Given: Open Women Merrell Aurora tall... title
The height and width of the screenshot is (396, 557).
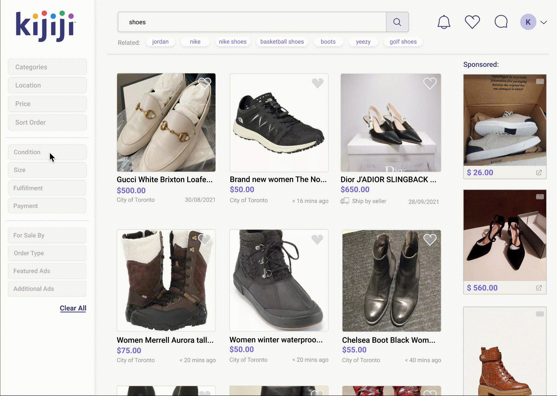Looking at the screenshot, I should [165, 340].
